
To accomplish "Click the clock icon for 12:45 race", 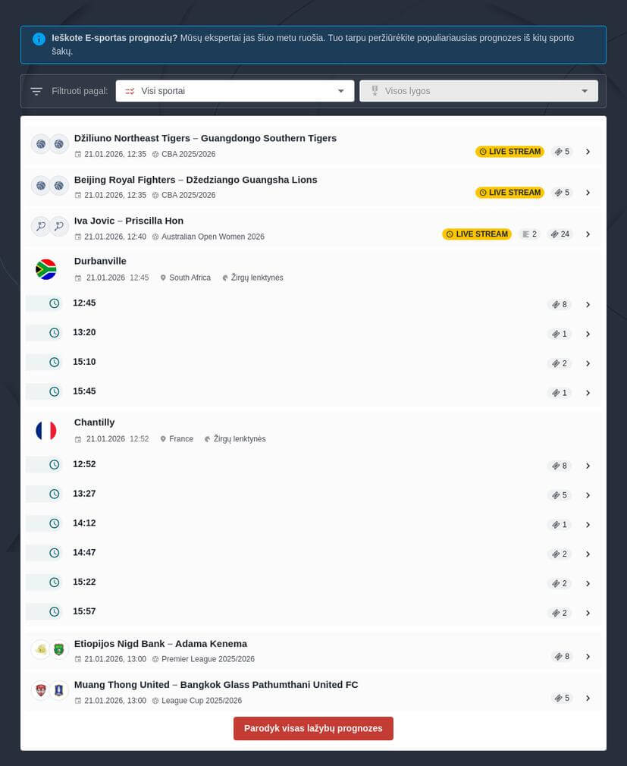I will pyautogui.click(x=55, y=303).
